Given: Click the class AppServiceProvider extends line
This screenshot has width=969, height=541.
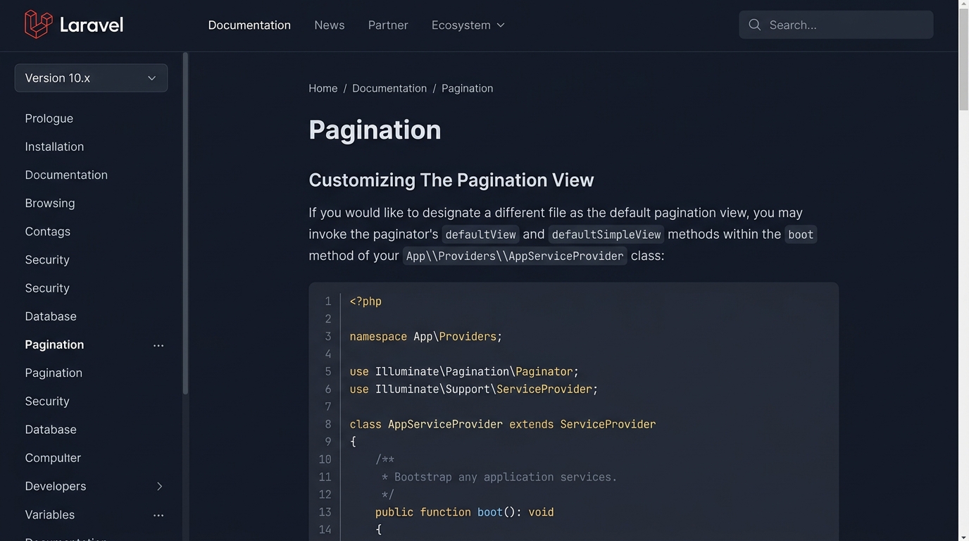Looking at the screenshot, I should point(503,424).
